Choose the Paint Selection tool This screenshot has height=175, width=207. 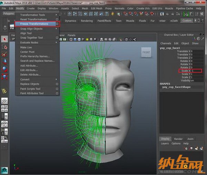pyautogui.click(x=4, y=54)
